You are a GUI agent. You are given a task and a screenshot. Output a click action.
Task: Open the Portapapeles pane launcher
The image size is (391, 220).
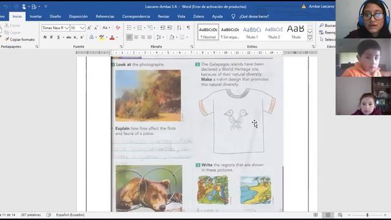tap(37, 46)
